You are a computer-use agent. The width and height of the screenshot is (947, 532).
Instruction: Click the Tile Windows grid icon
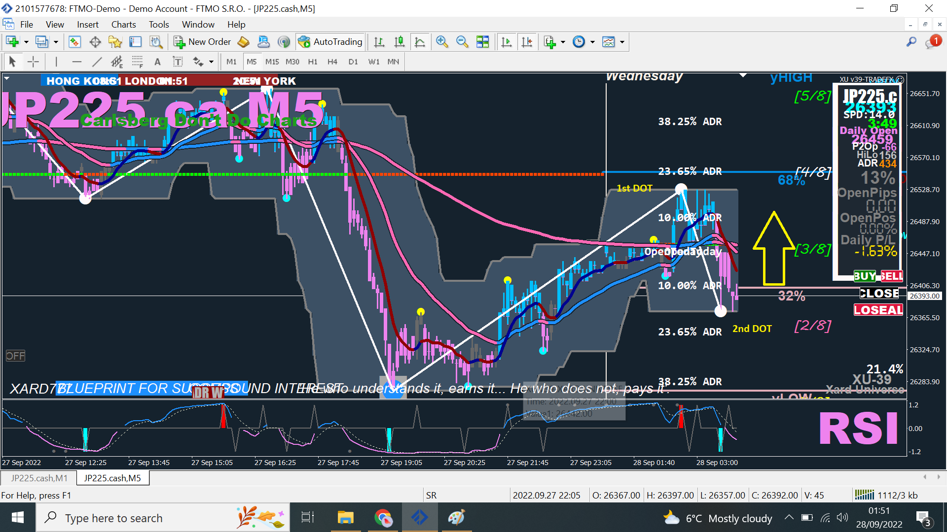(482, 42)
